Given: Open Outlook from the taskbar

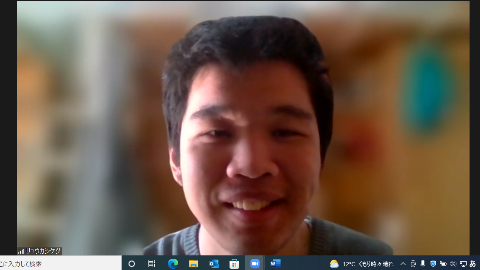Looking at the screenshot, I should pyautogui.click(x=214, y=264).
